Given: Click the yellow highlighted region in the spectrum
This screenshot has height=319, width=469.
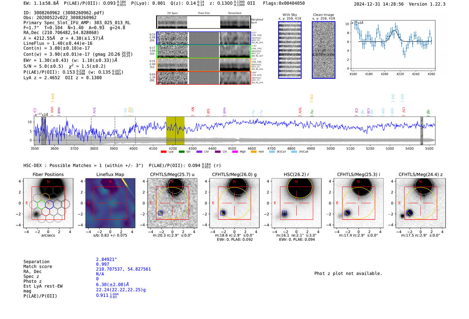Looking at the screenshot, I should click(175, 131).
